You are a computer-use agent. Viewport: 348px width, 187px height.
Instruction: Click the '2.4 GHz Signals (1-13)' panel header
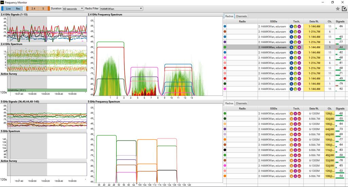[x=44, y=14]
